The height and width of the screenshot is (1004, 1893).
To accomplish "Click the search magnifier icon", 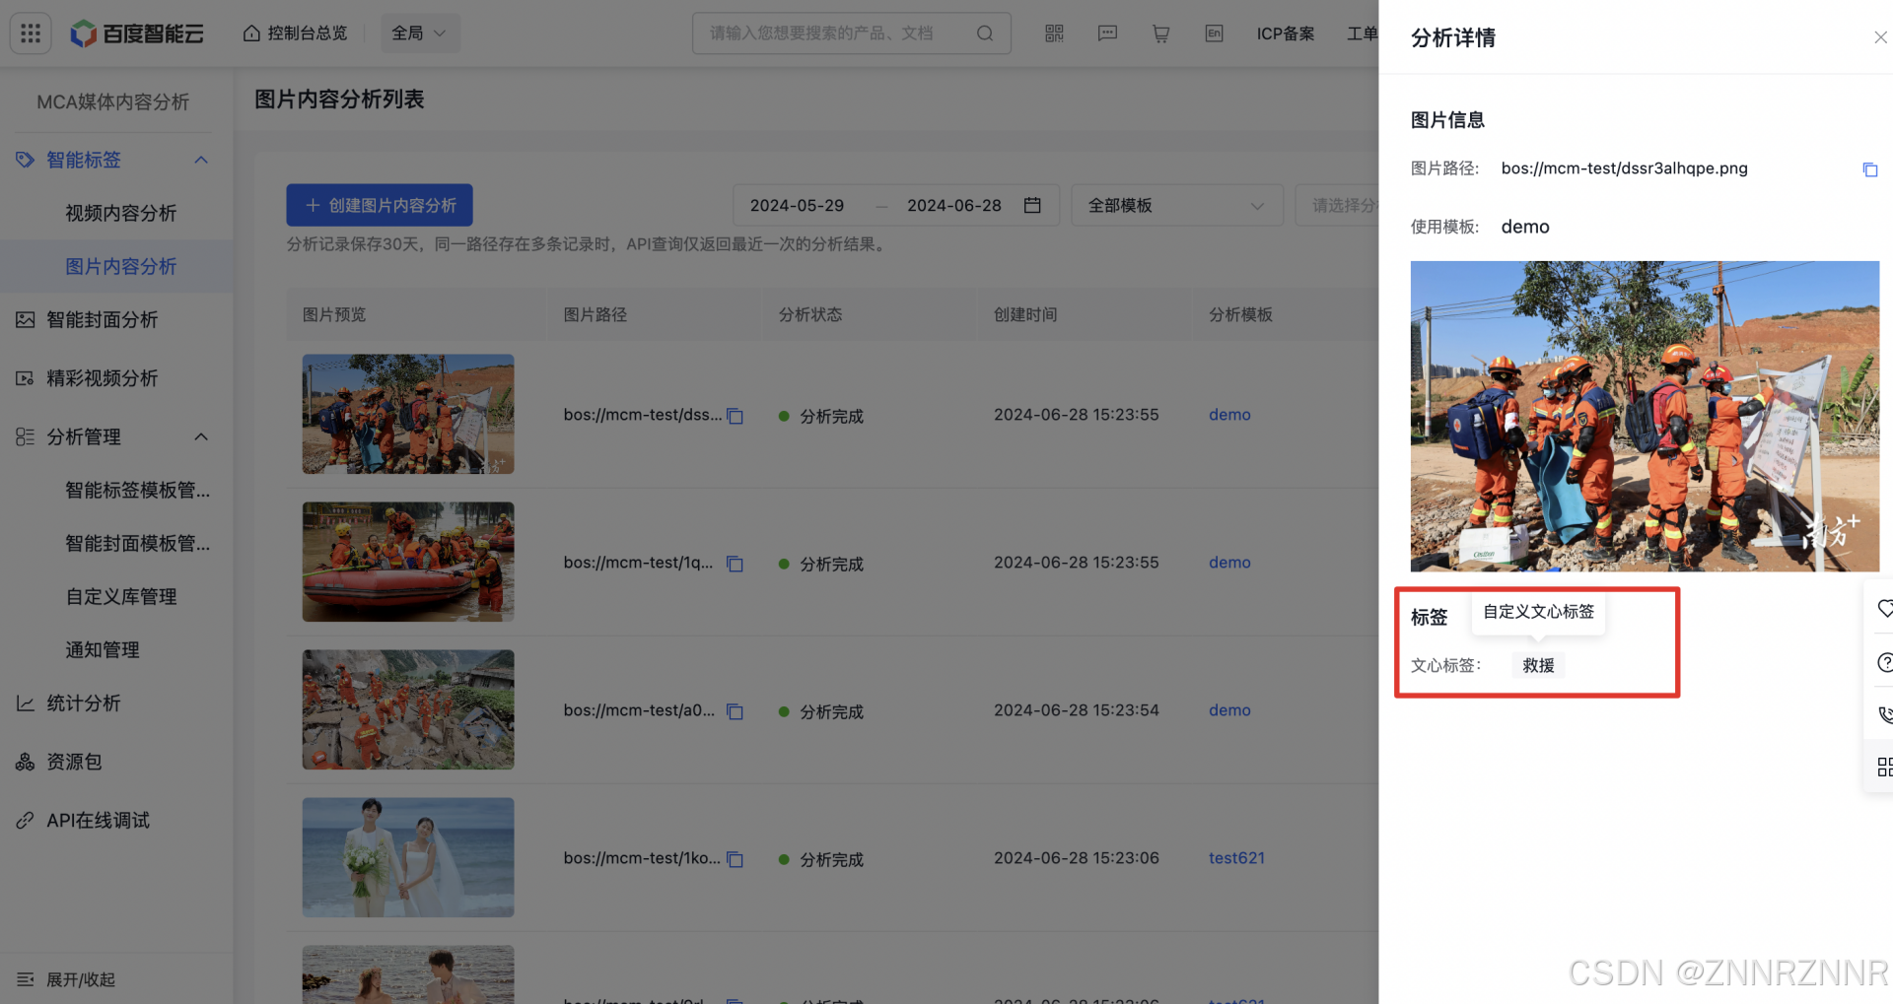I will click(984, 33).
